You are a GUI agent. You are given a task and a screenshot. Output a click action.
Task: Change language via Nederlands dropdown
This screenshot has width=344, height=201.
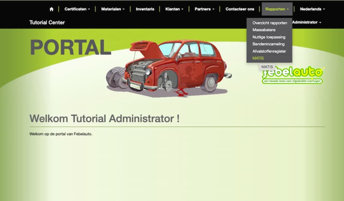tap(313, 9)
